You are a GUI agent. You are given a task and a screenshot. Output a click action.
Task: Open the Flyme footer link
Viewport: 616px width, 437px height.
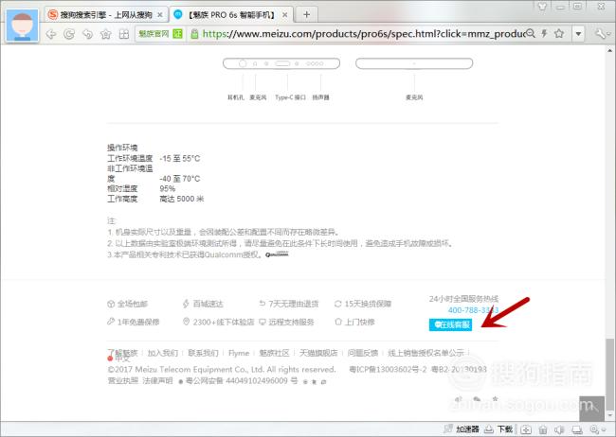tap(239, 353)
